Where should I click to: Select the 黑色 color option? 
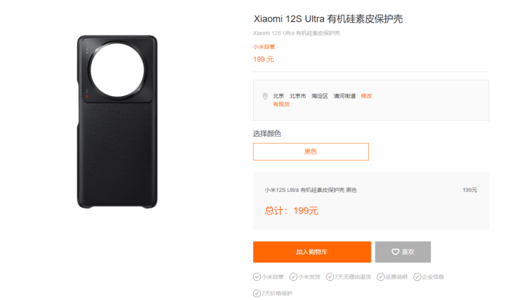311,152
